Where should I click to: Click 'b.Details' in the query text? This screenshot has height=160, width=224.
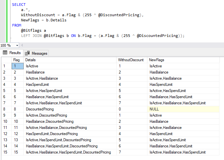(56, 20)
